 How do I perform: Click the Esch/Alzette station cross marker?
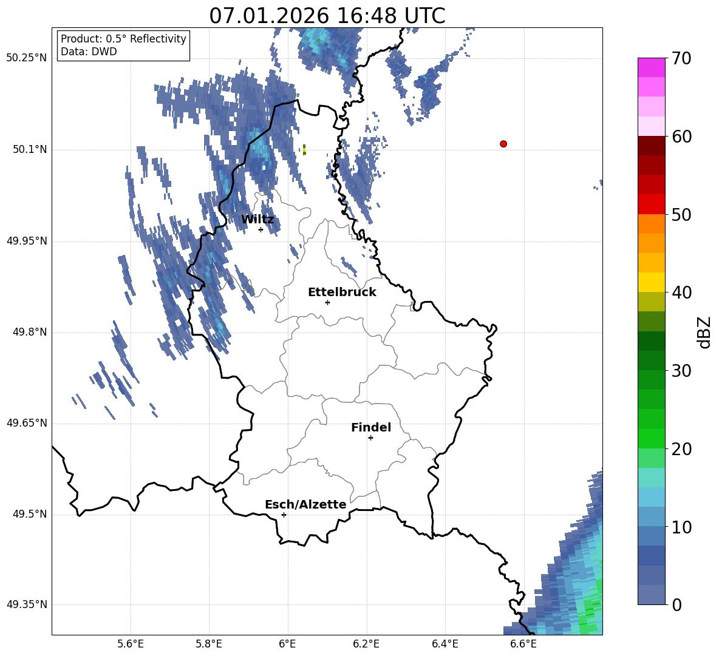coord(284,515)
